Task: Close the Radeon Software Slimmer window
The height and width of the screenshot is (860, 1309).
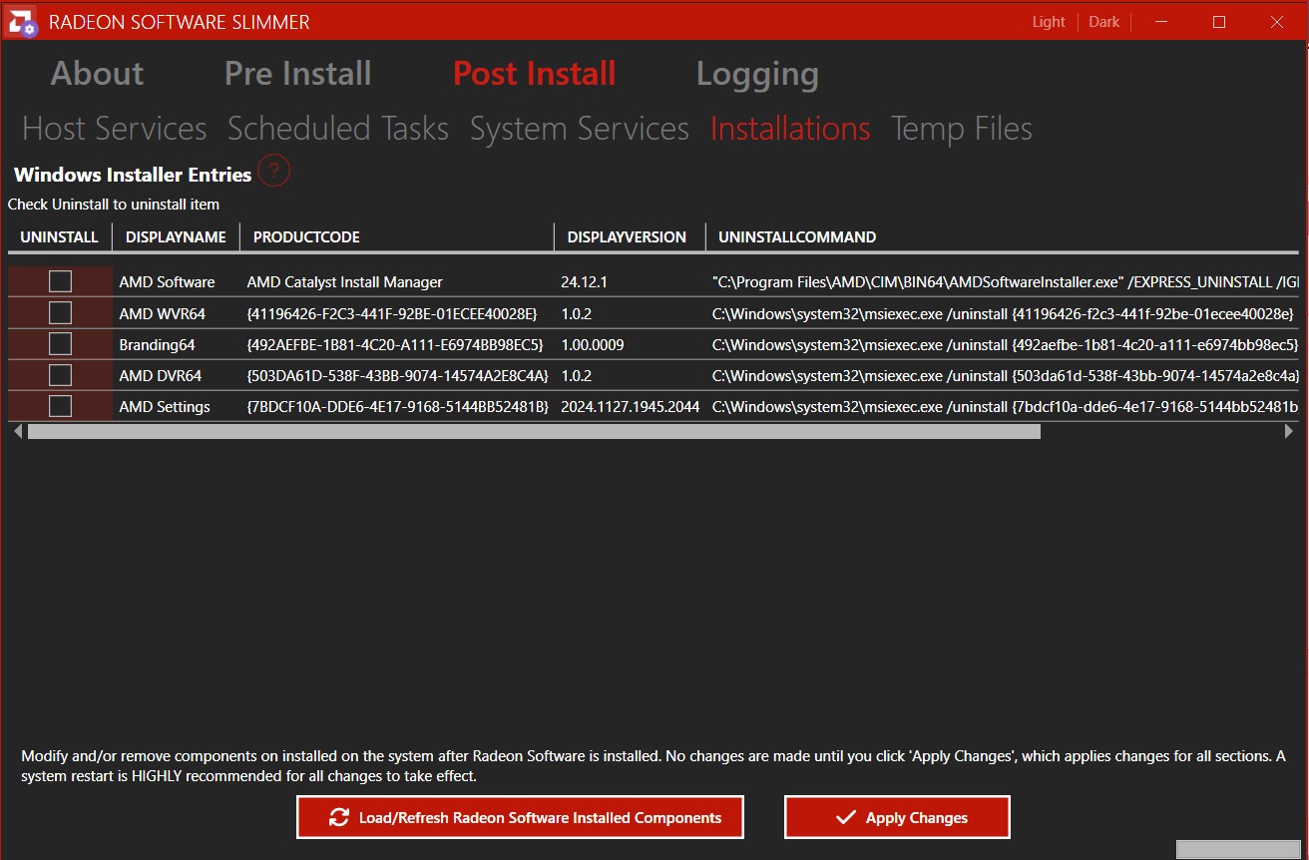Action: point(1277,21)
